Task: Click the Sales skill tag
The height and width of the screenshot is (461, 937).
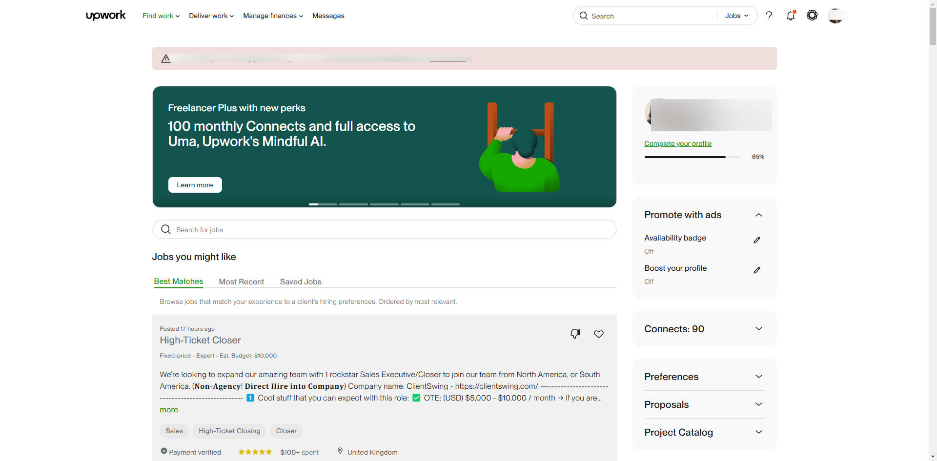Action: tap(174, 431)
